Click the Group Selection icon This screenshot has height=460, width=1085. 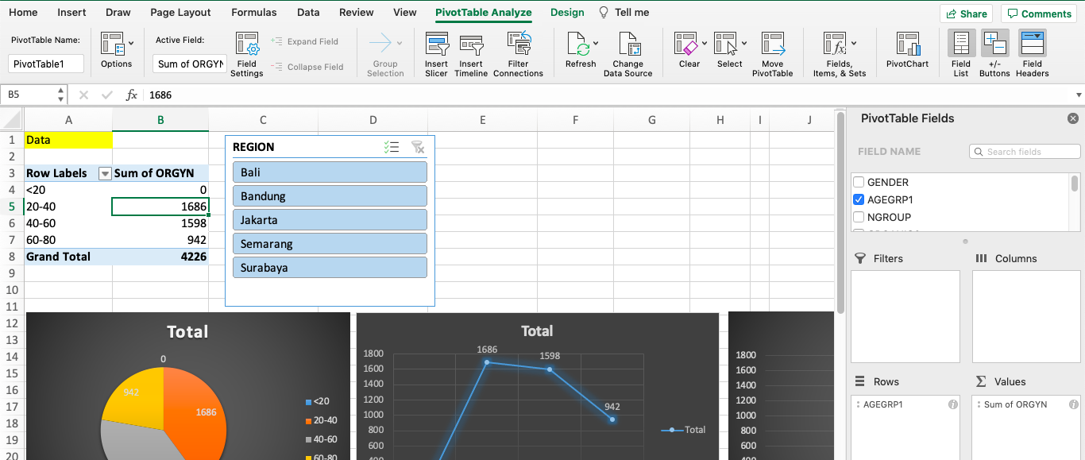[x=380, y=43]
